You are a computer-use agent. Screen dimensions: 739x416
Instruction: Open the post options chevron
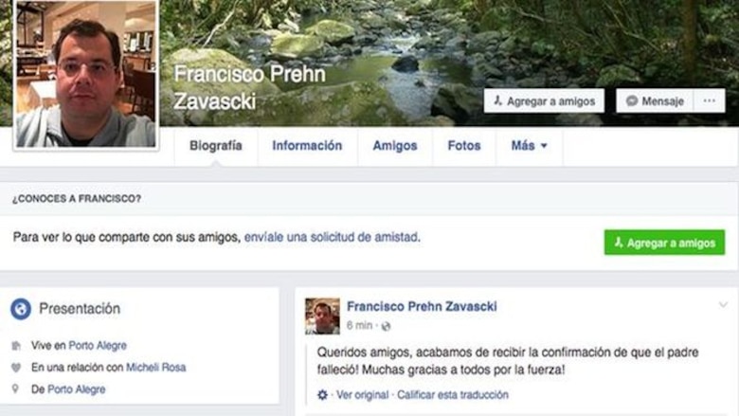coord(723,305)
